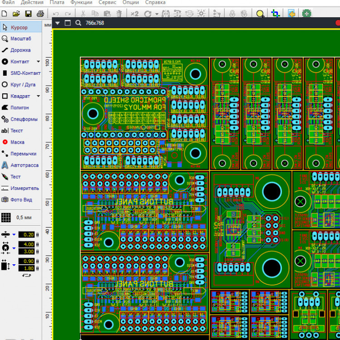Open the Квадрат shape dropdown arrow
This screenshot has width=340, height=340.
pos(38,96)
